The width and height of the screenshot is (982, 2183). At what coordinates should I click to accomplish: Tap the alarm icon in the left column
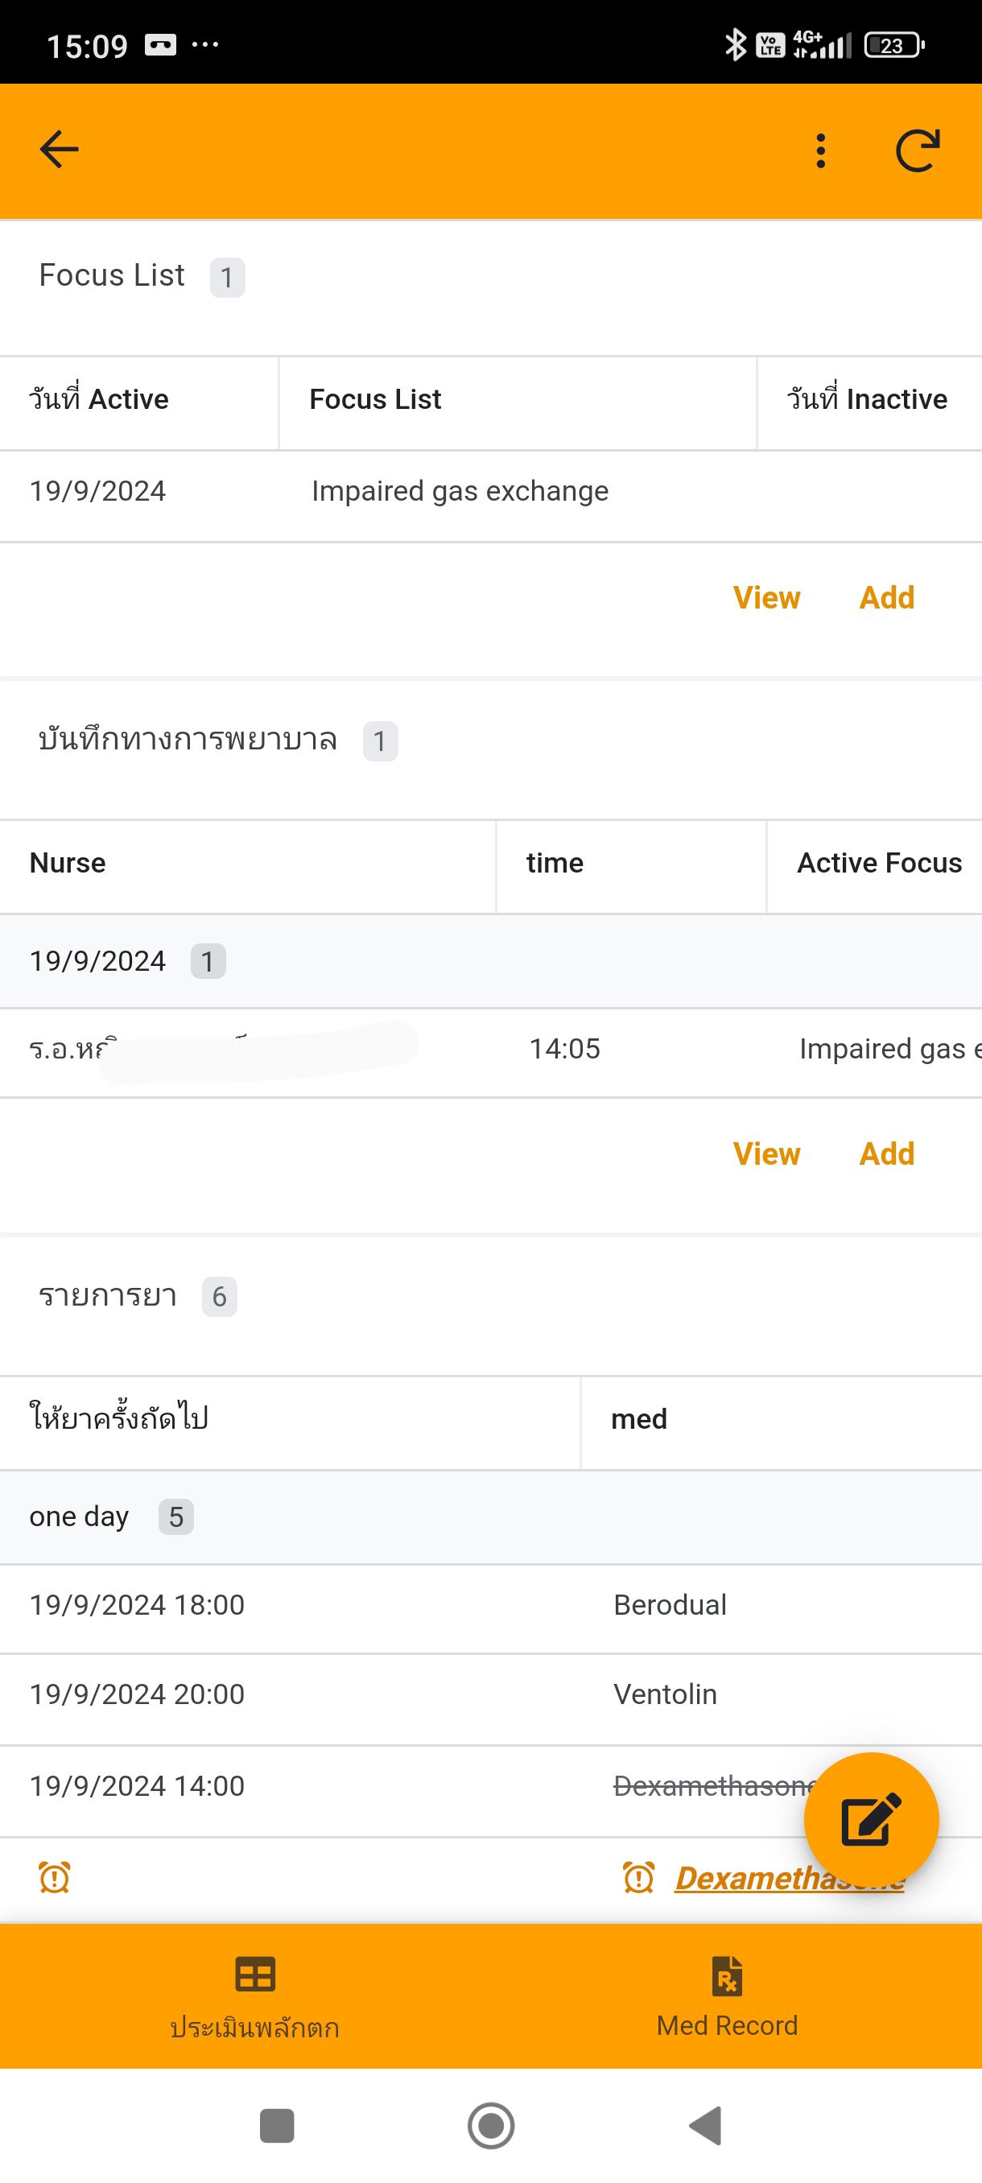[x=55, y=1878]
